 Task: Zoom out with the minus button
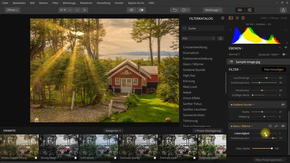pyautogui.click(x=77, y=10)
